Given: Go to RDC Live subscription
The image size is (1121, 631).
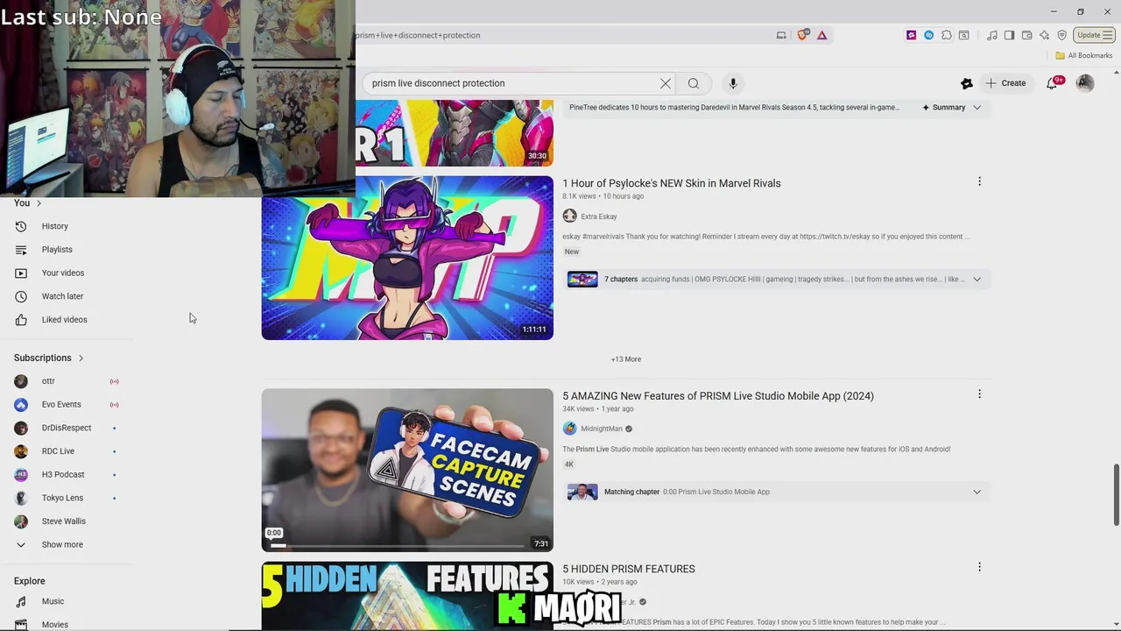Looking at the screenshot, I should pos(58,451).
